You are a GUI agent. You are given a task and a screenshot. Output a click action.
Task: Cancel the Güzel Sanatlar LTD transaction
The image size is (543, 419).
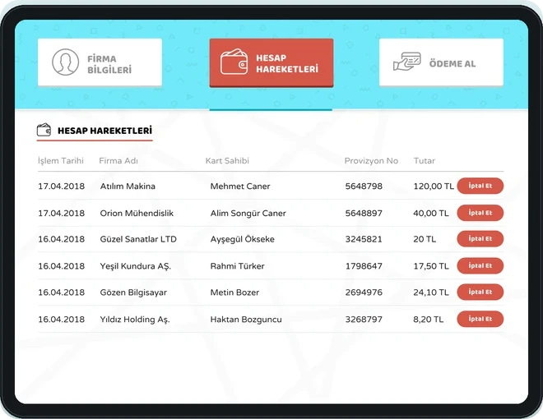[480, 239]
